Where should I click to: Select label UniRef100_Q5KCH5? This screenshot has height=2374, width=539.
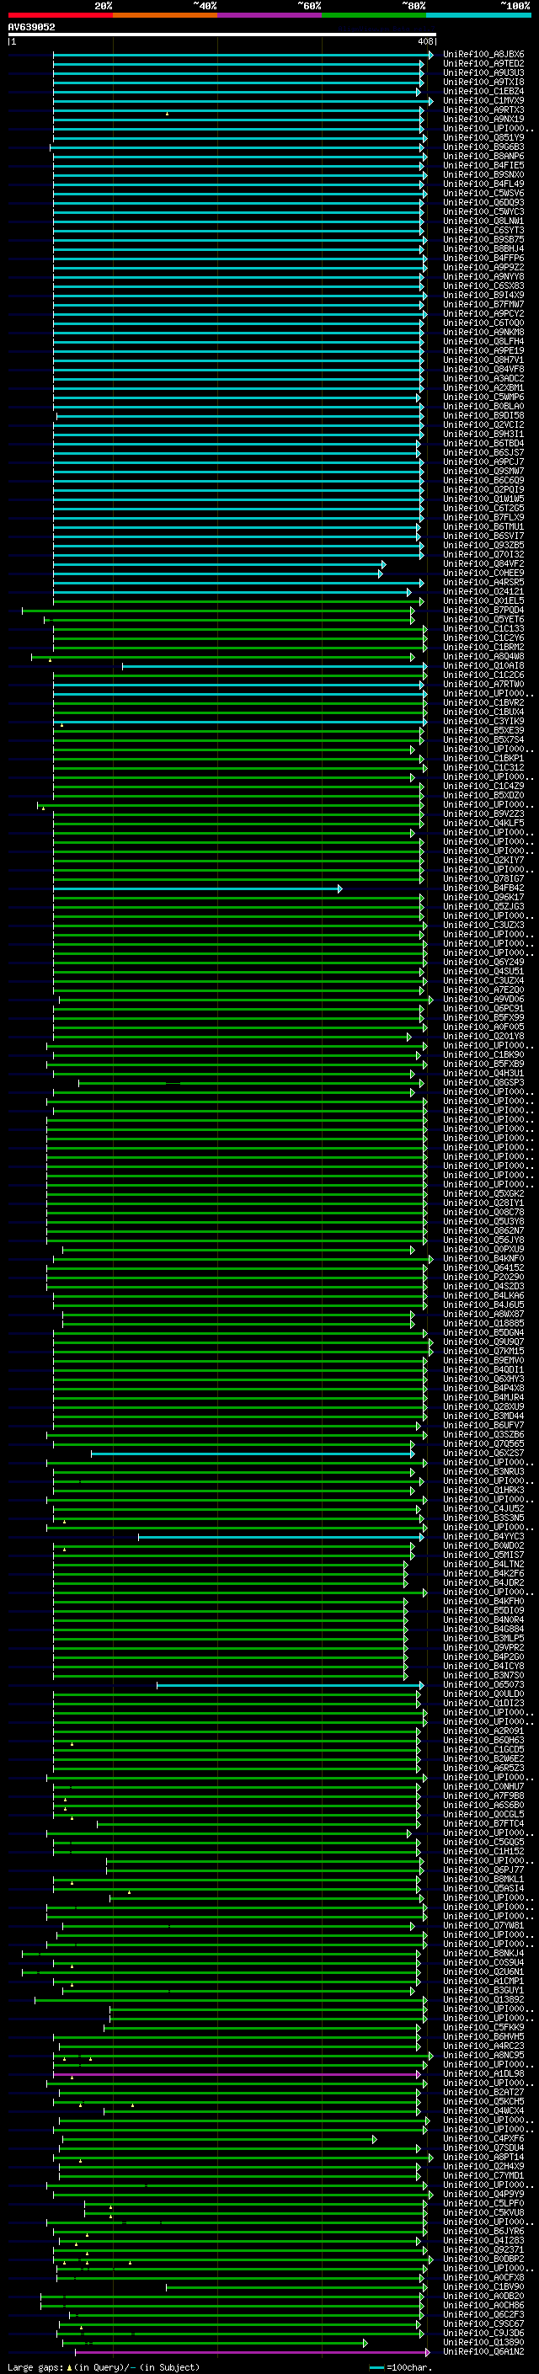(x=483, y=2103)
